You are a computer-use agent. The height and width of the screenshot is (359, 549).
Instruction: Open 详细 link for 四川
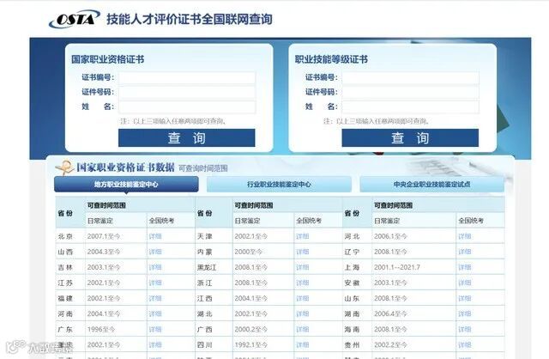303,345
